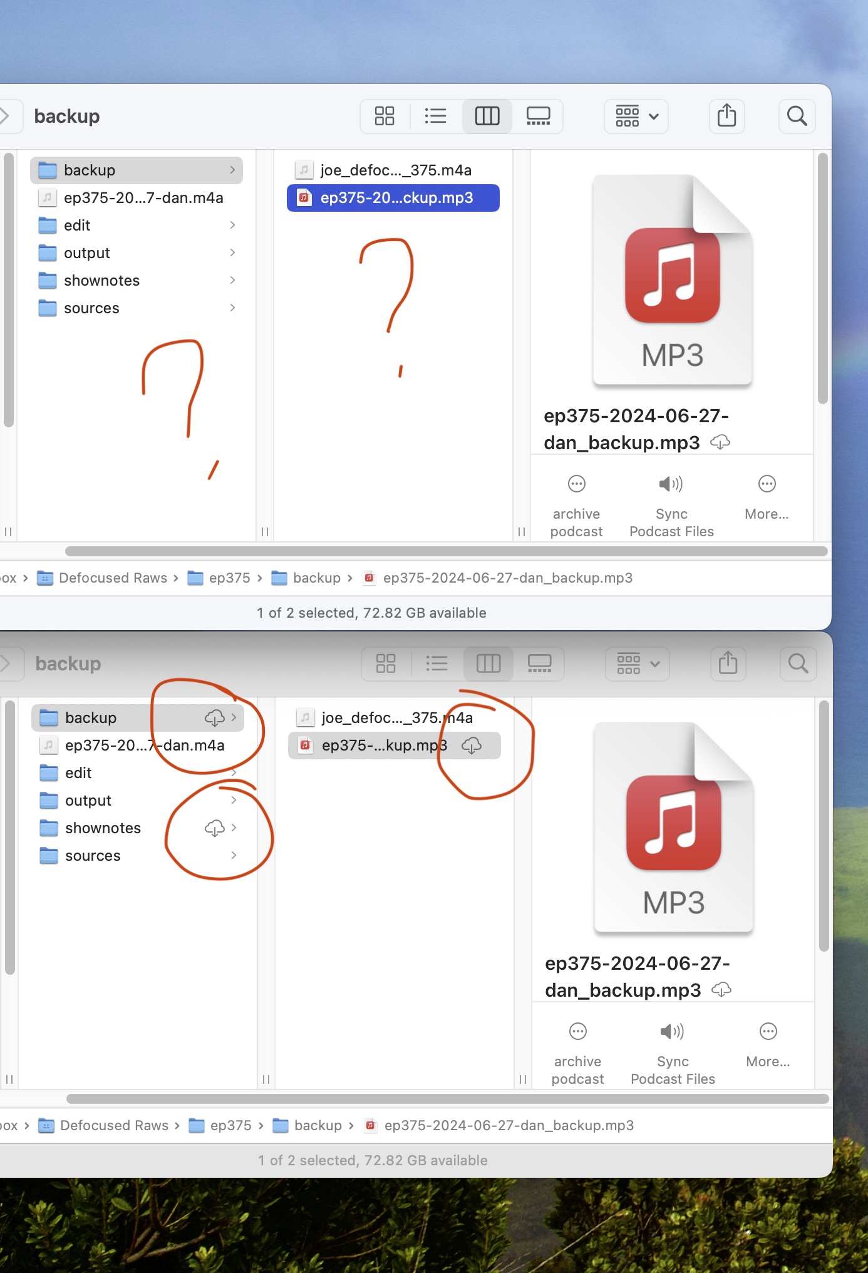Switch to icon view in top Finder window

pyautogui.click(x=385, y=116)
